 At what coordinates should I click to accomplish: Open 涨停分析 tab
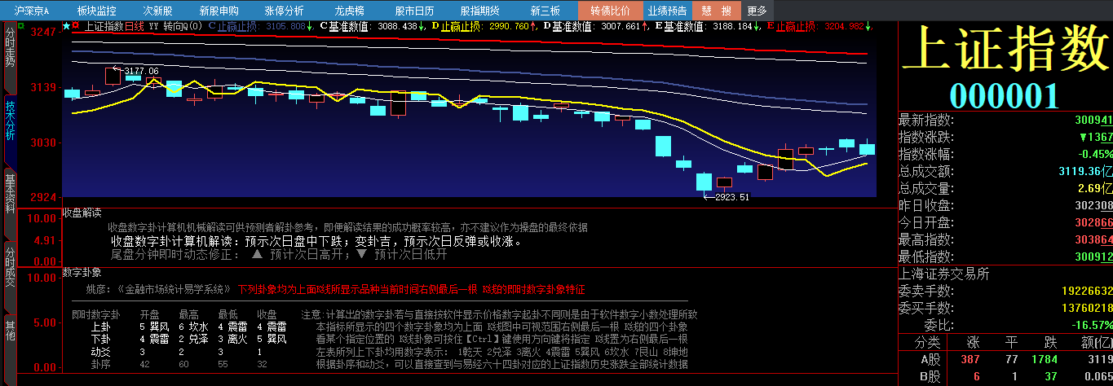(284, 11)
